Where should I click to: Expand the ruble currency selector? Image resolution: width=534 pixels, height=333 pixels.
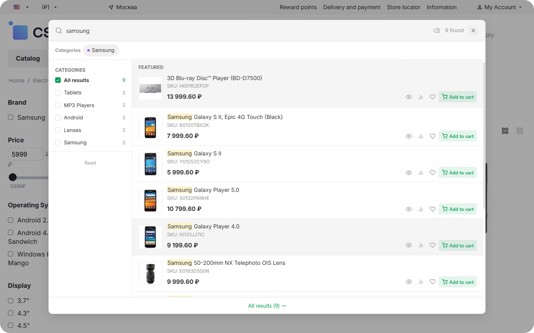pos(49,7)
